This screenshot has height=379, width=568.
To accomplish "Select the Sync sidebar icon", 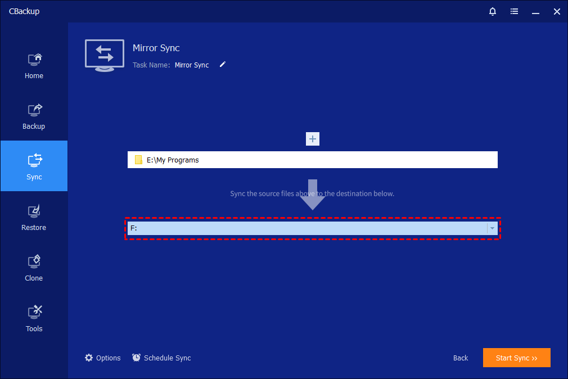I will point(34,161).
